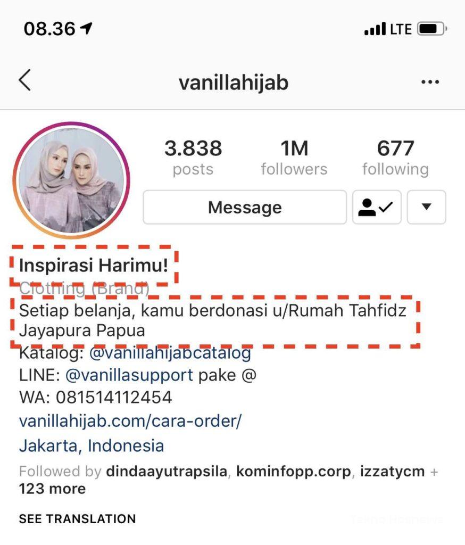Show the 123 more mutual followers
Image resolution: width=465 pixels, height=545 pixels.
52,489
